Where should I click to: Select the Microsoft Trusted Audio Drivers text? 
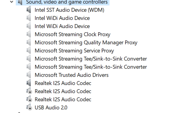point(71,75)
